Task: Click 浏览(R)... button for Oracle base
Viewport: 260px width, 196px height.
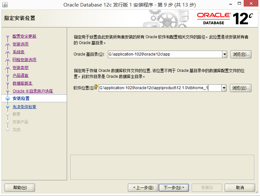Action: click(241, 54)
